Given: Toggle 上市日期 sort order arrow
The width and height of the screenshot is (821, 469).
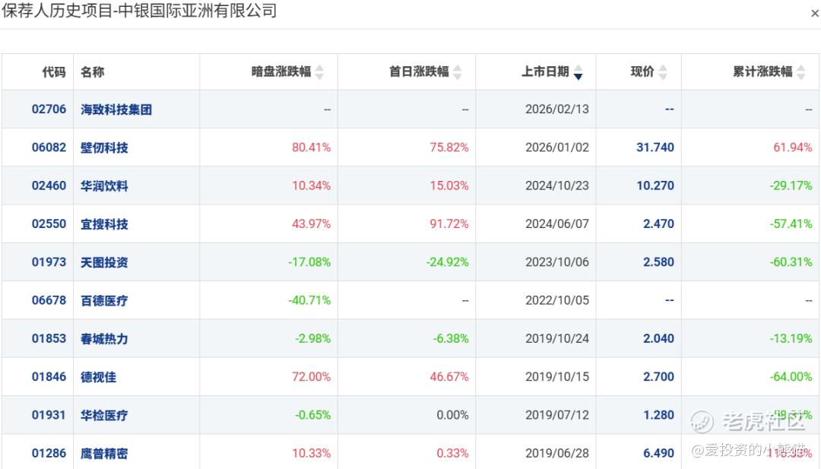Looking at the screenshot, I should tap(578, 71).
